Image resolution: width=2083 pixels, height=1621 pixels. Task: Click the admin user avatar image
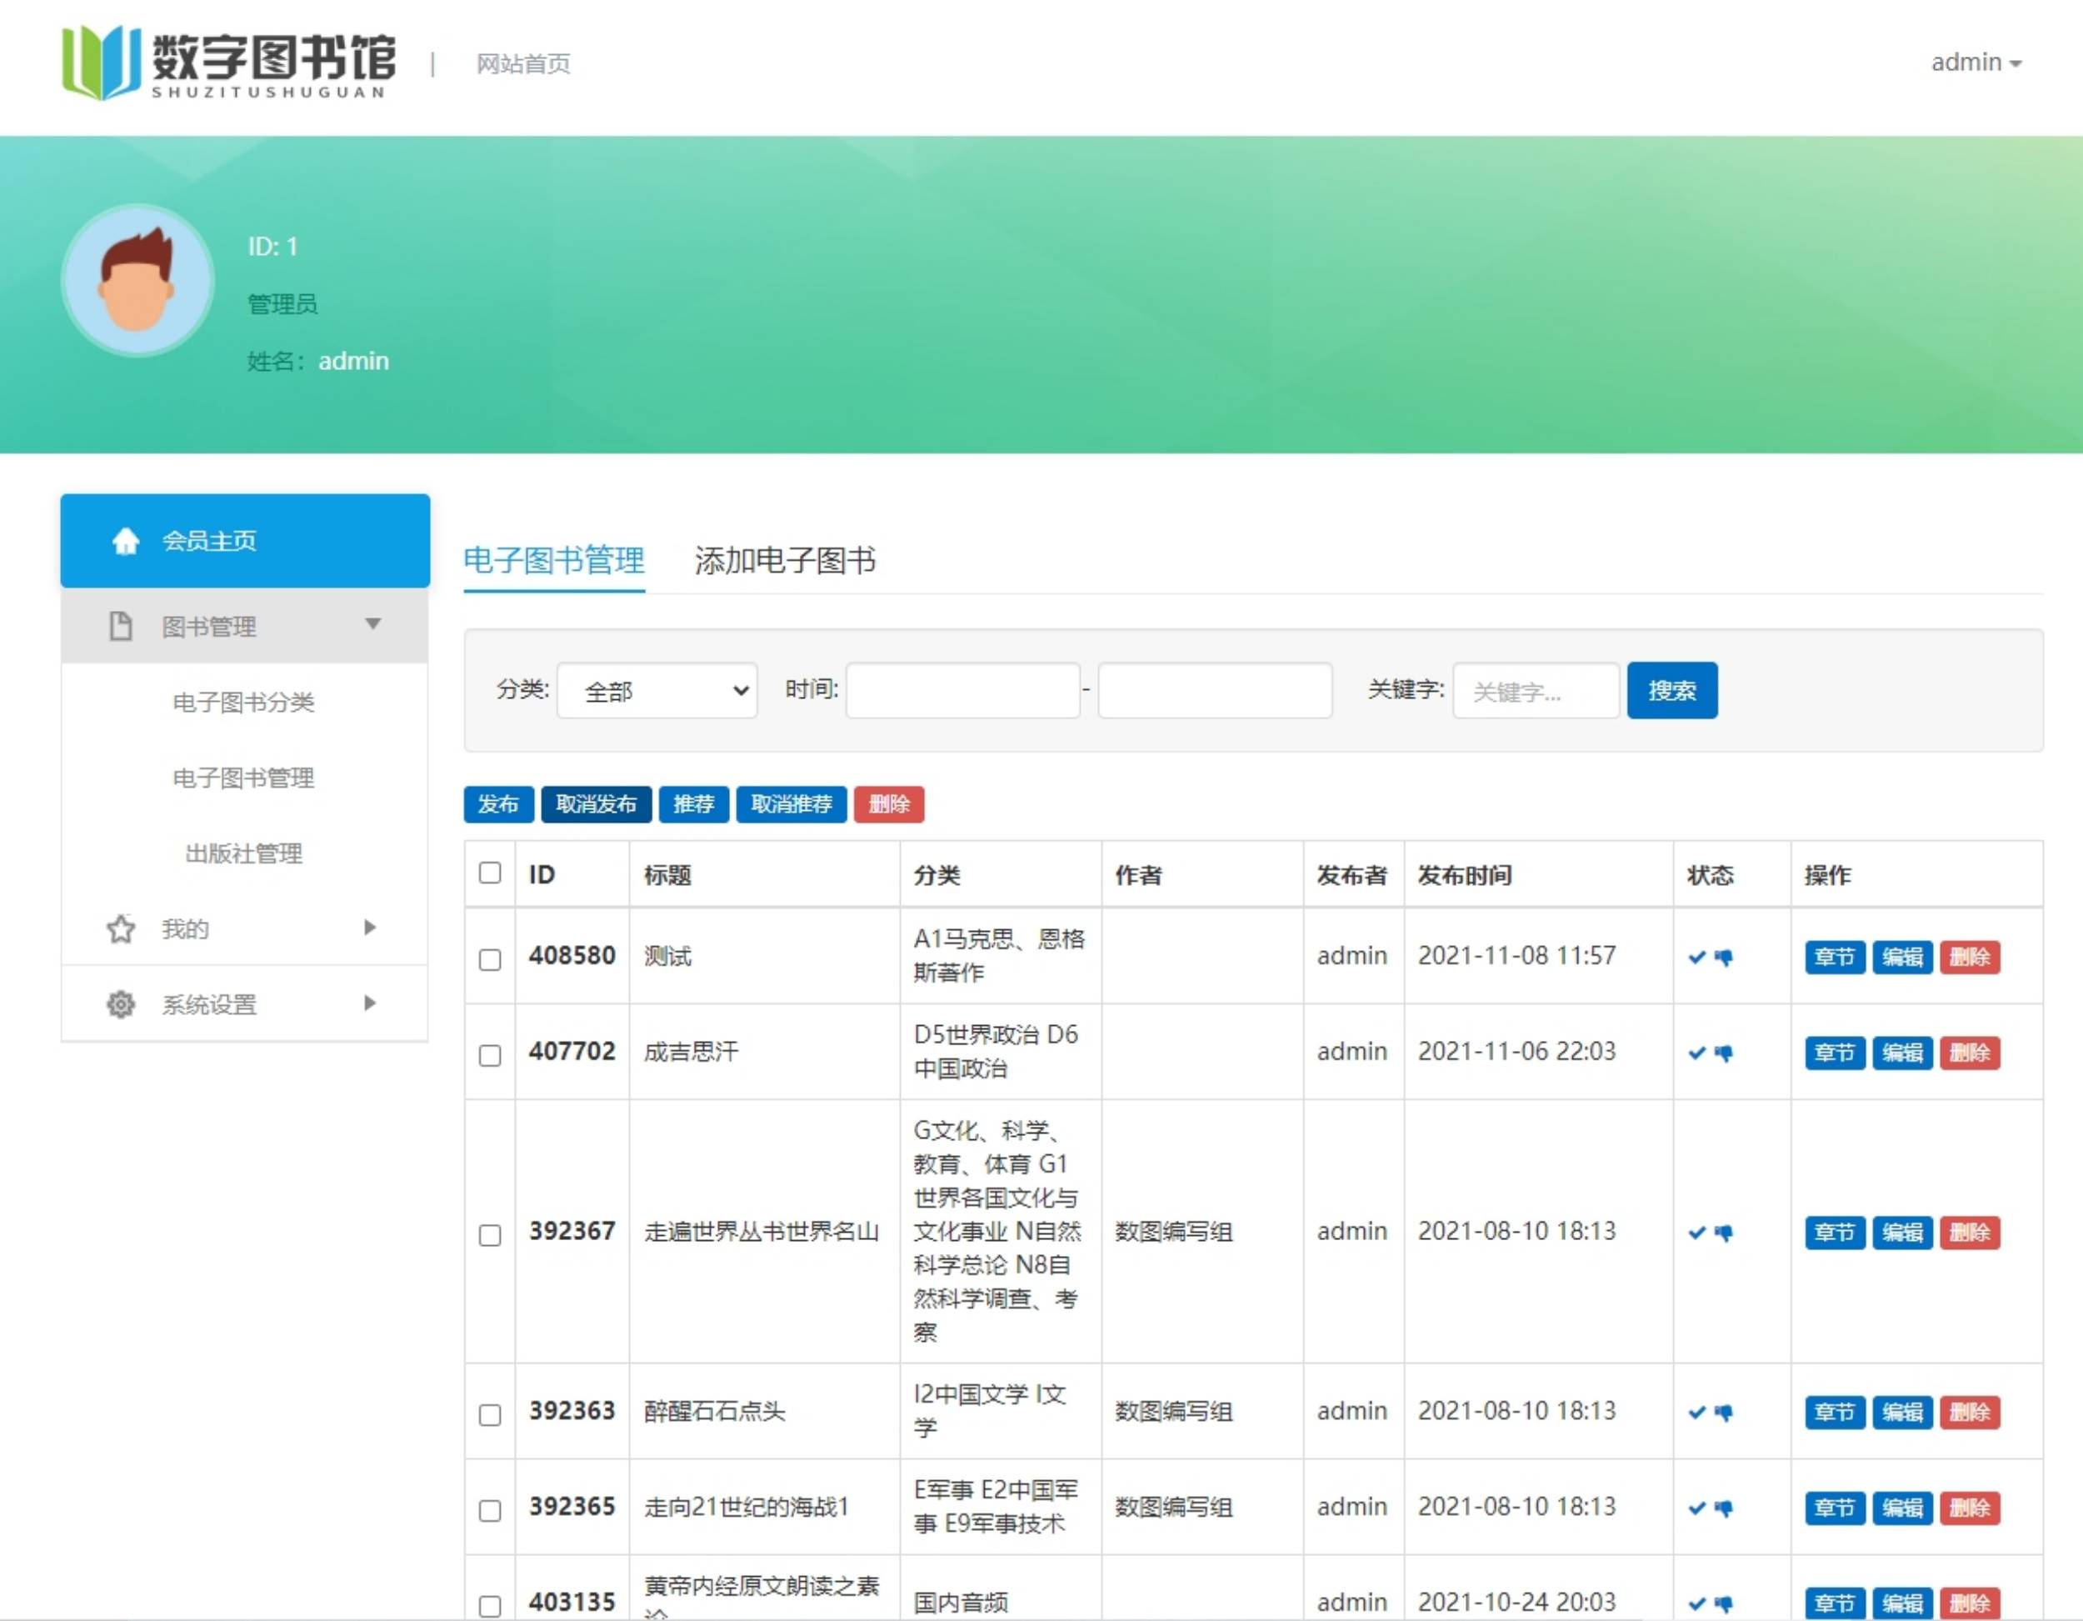pyautogui.click(x=137, y=281)
